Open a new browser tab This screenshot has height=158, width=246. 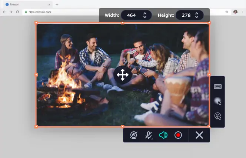[57, 4]
